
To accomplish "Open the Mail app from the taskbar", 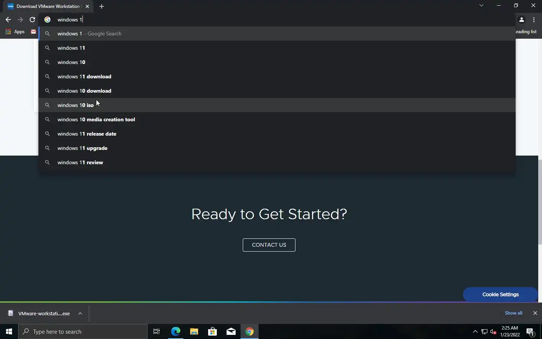I will (231, 331).
